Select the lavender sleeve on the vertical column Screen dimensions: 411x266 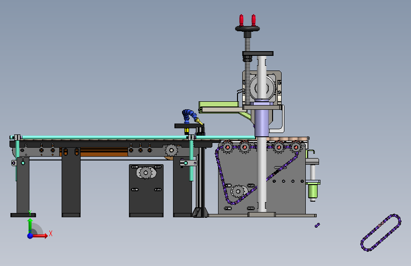point(262,123)
